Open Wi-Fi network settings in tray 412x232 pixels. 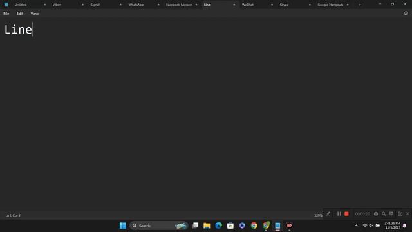(x=365, y=226)
